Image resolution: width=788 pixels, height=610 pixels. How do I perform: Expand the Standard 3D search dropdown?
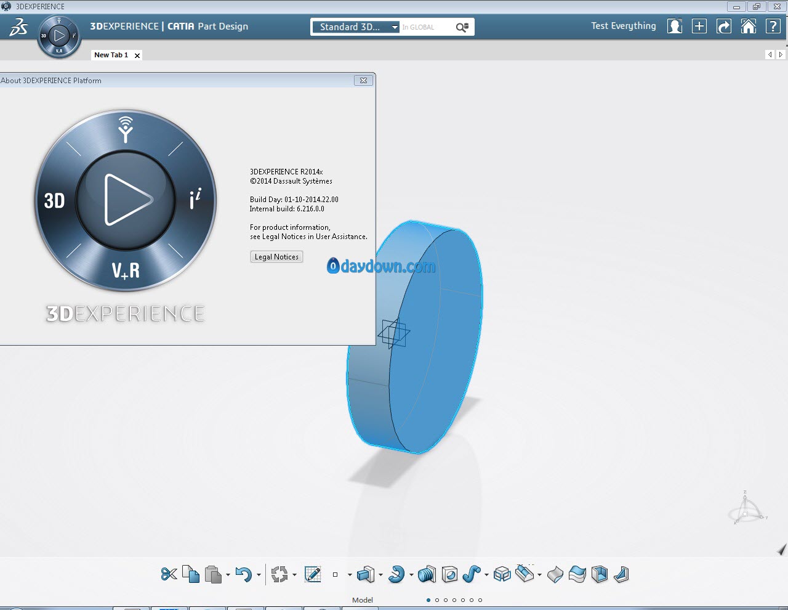[395, 27]
